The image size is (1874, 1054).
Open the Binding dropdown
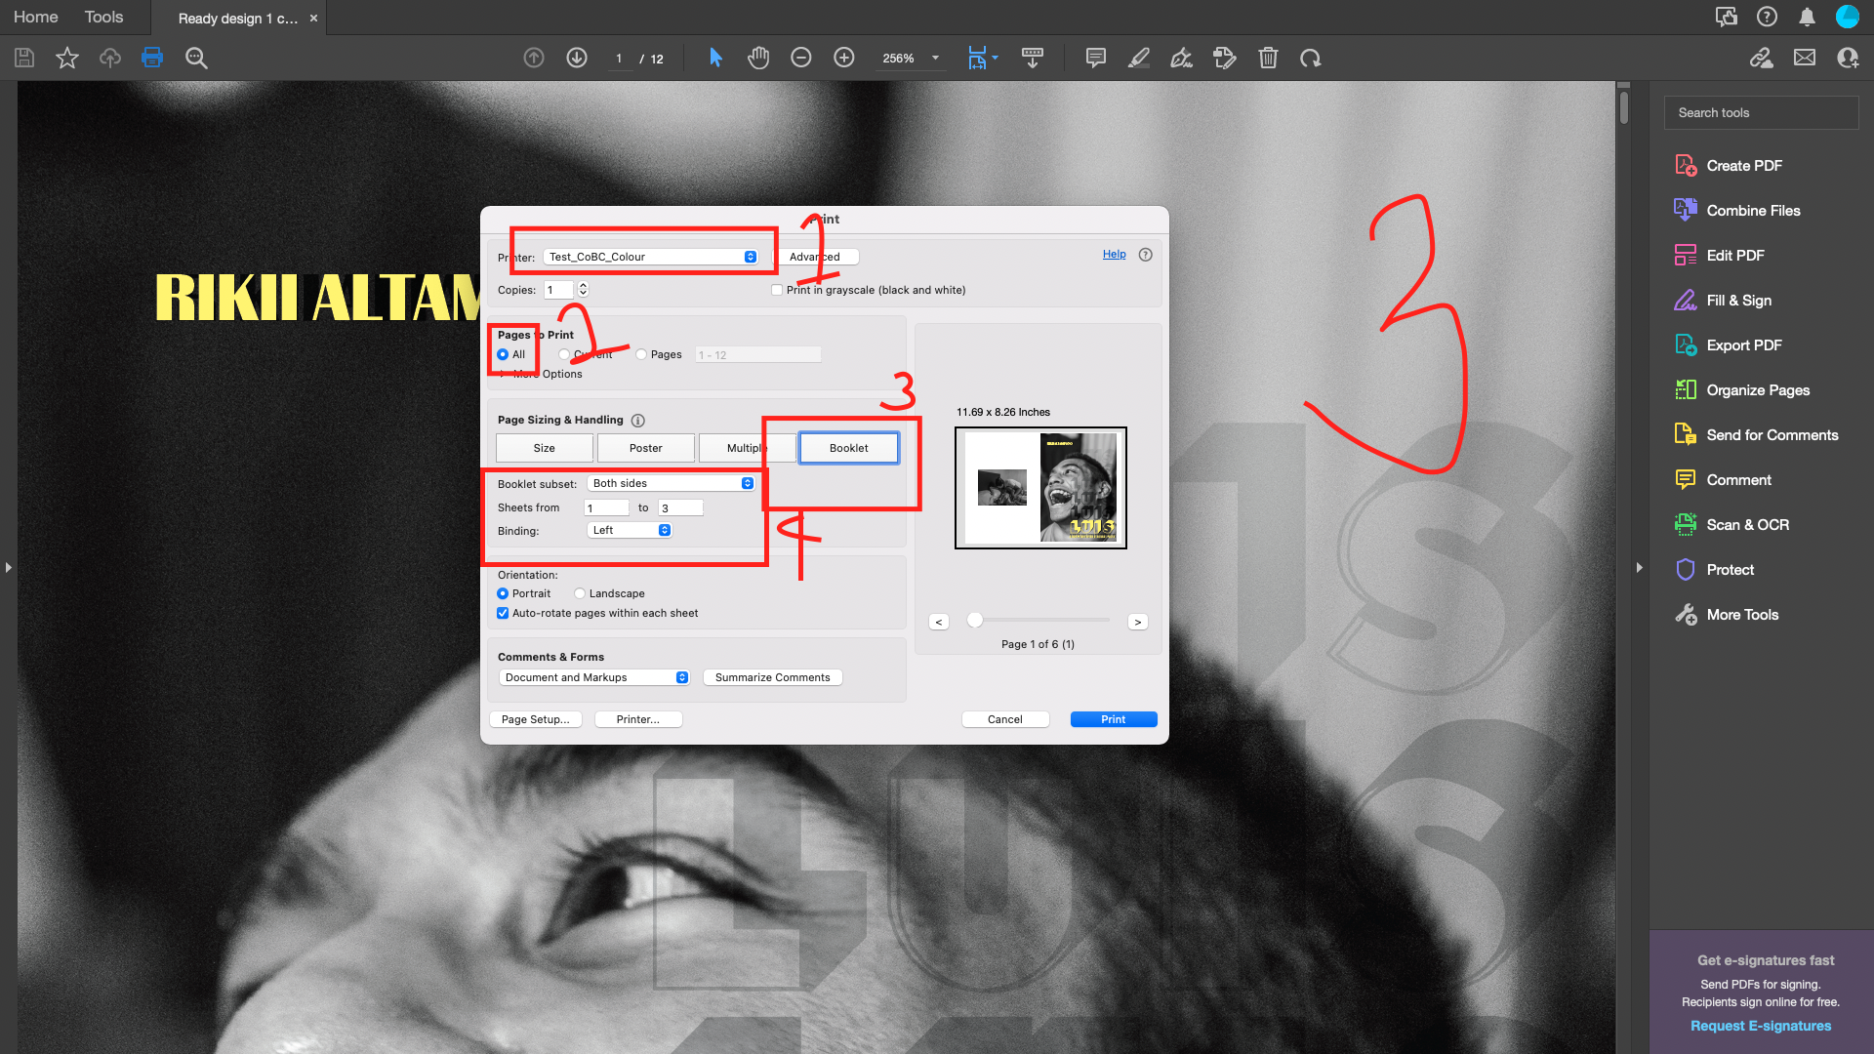[630, 530]
